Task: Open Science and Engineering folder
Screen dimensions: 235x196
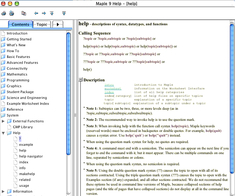Action: tap(27, 98)
